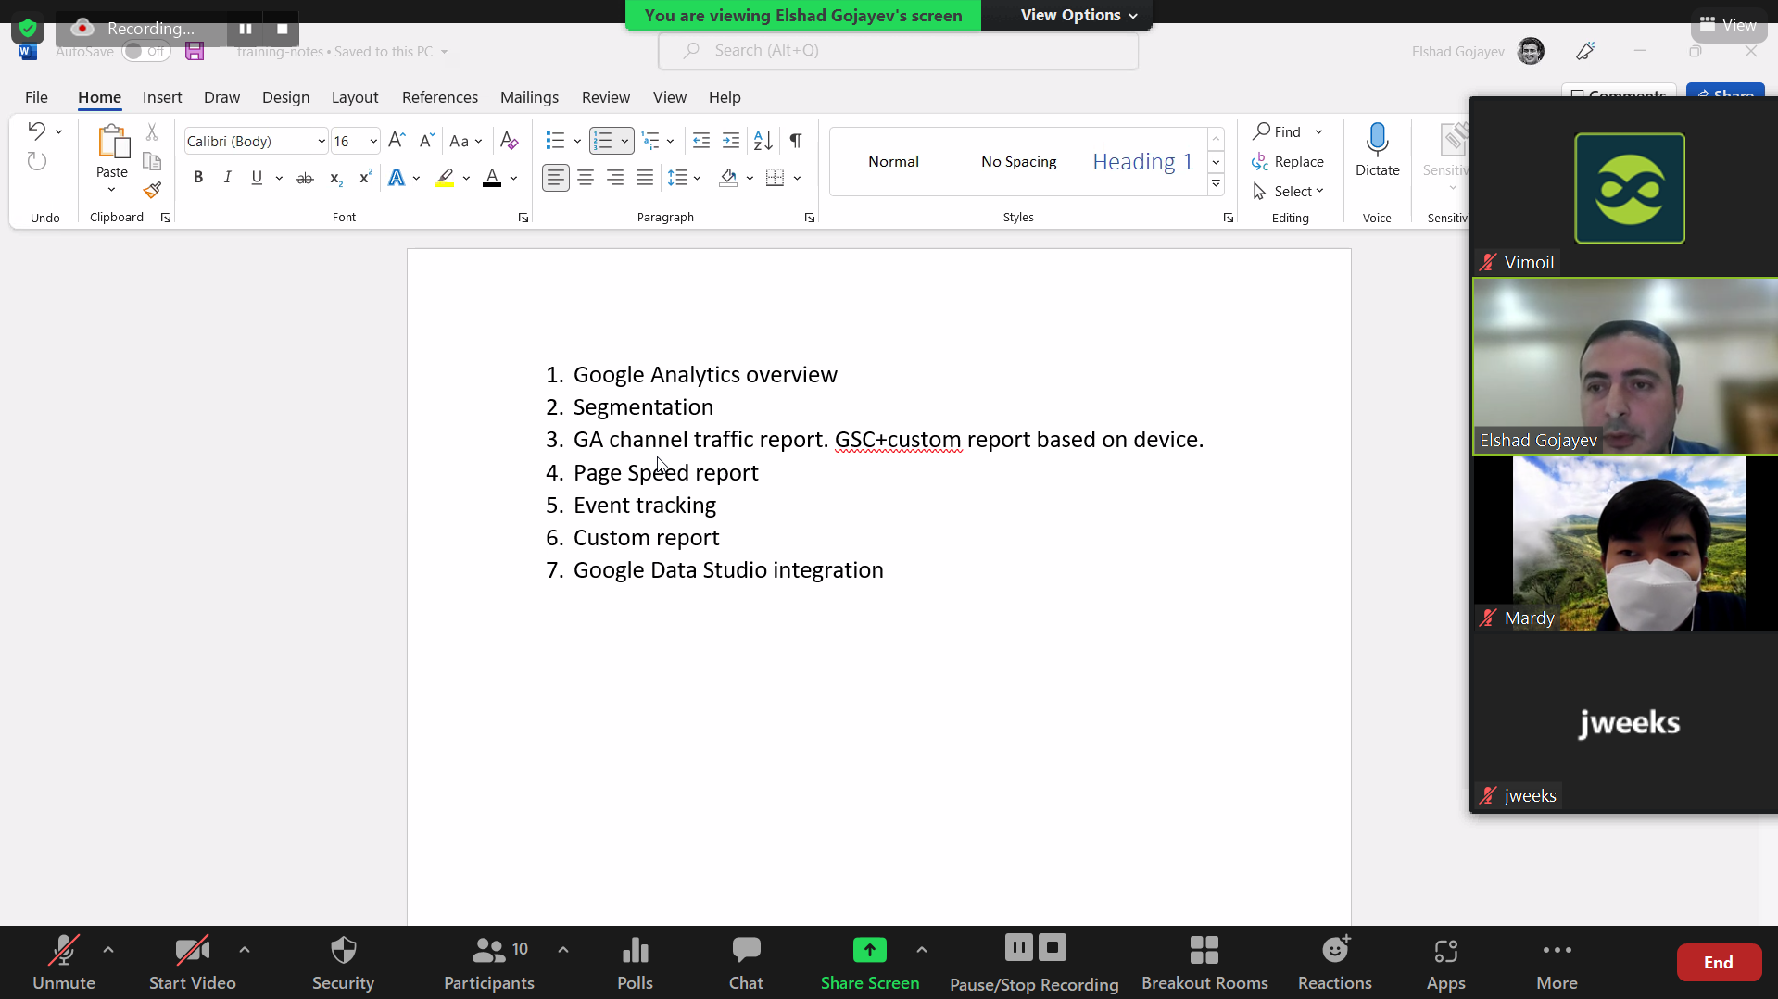The image size is (1778, 999).
Task: Switch to the Design tab
Action: coord(285,97)
